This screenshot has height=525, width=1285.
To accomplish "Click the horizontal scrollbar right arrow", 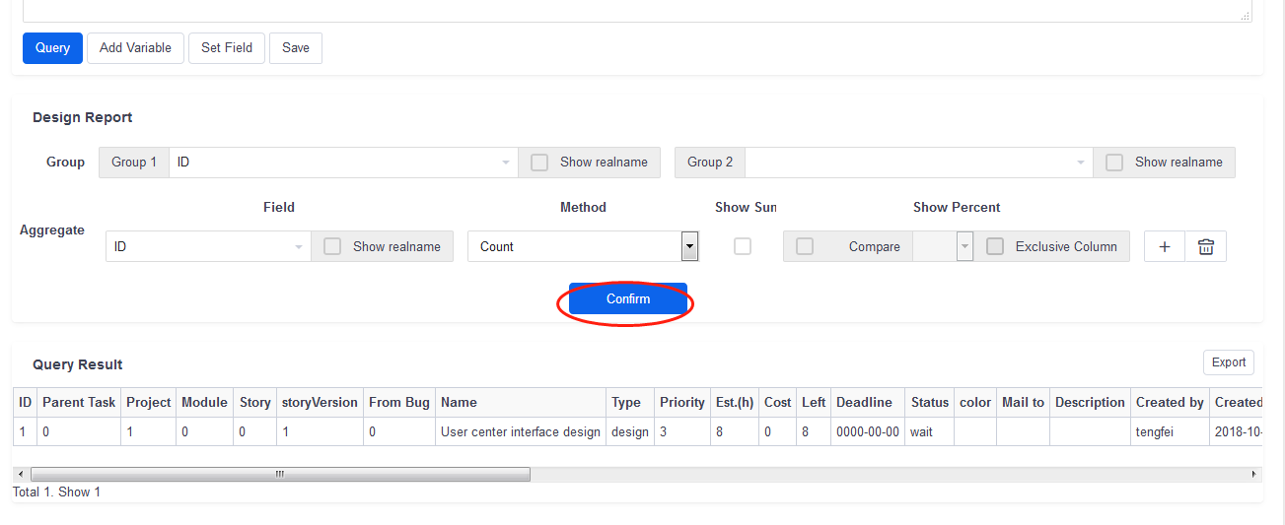I will [x=1254, y=475].
